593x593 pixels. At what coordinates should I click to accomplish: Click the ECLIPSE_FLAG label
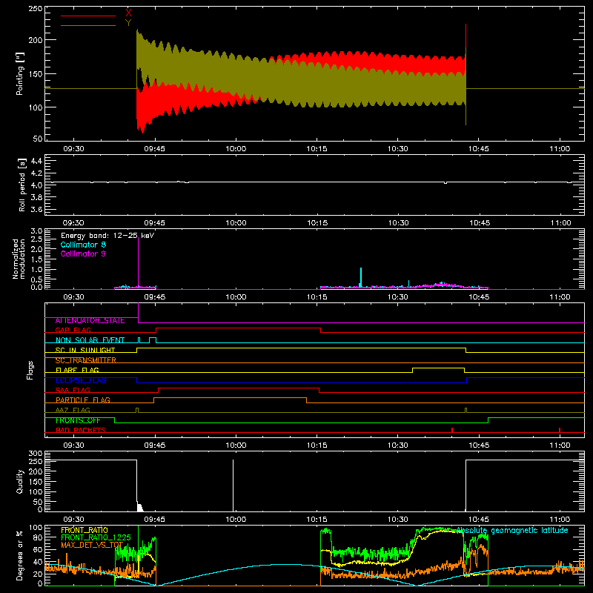tap(81, 380)
